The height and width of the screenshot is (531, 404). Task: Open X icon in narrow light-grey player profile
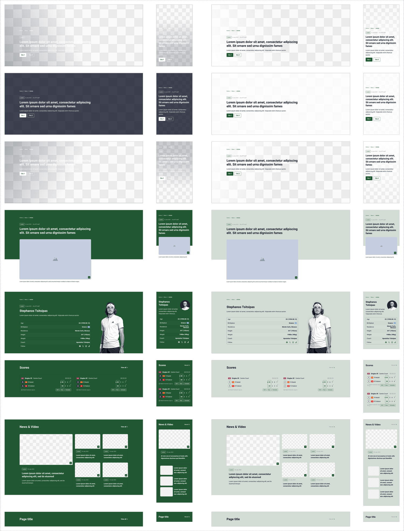tap(389, 342)
